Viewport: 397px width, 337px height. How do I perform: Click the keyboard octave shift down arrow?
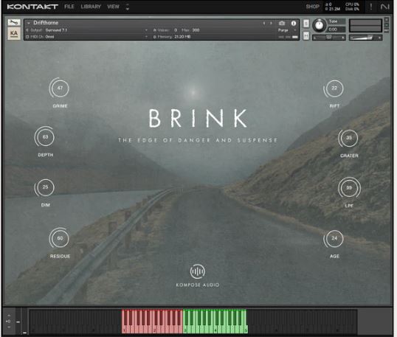(x=9, y=327)
